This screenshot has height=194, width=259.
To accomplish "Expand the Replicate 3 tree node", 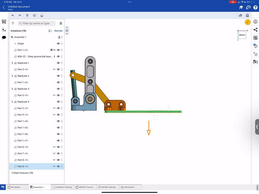I will tap(12, 89).
